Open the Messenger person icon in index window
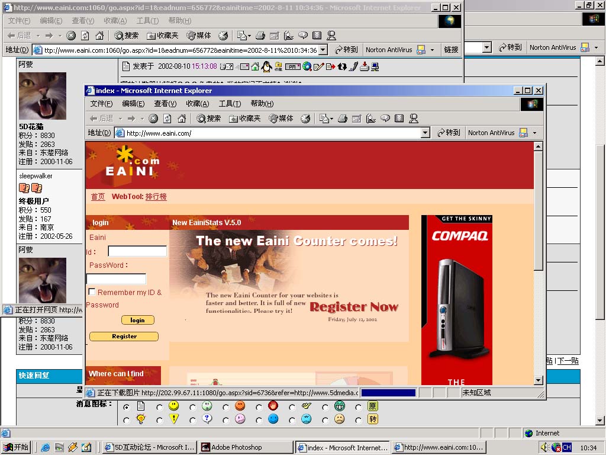The height and width of the screenshot is (455, 606). pyautogui.click(x=414, y=118)
